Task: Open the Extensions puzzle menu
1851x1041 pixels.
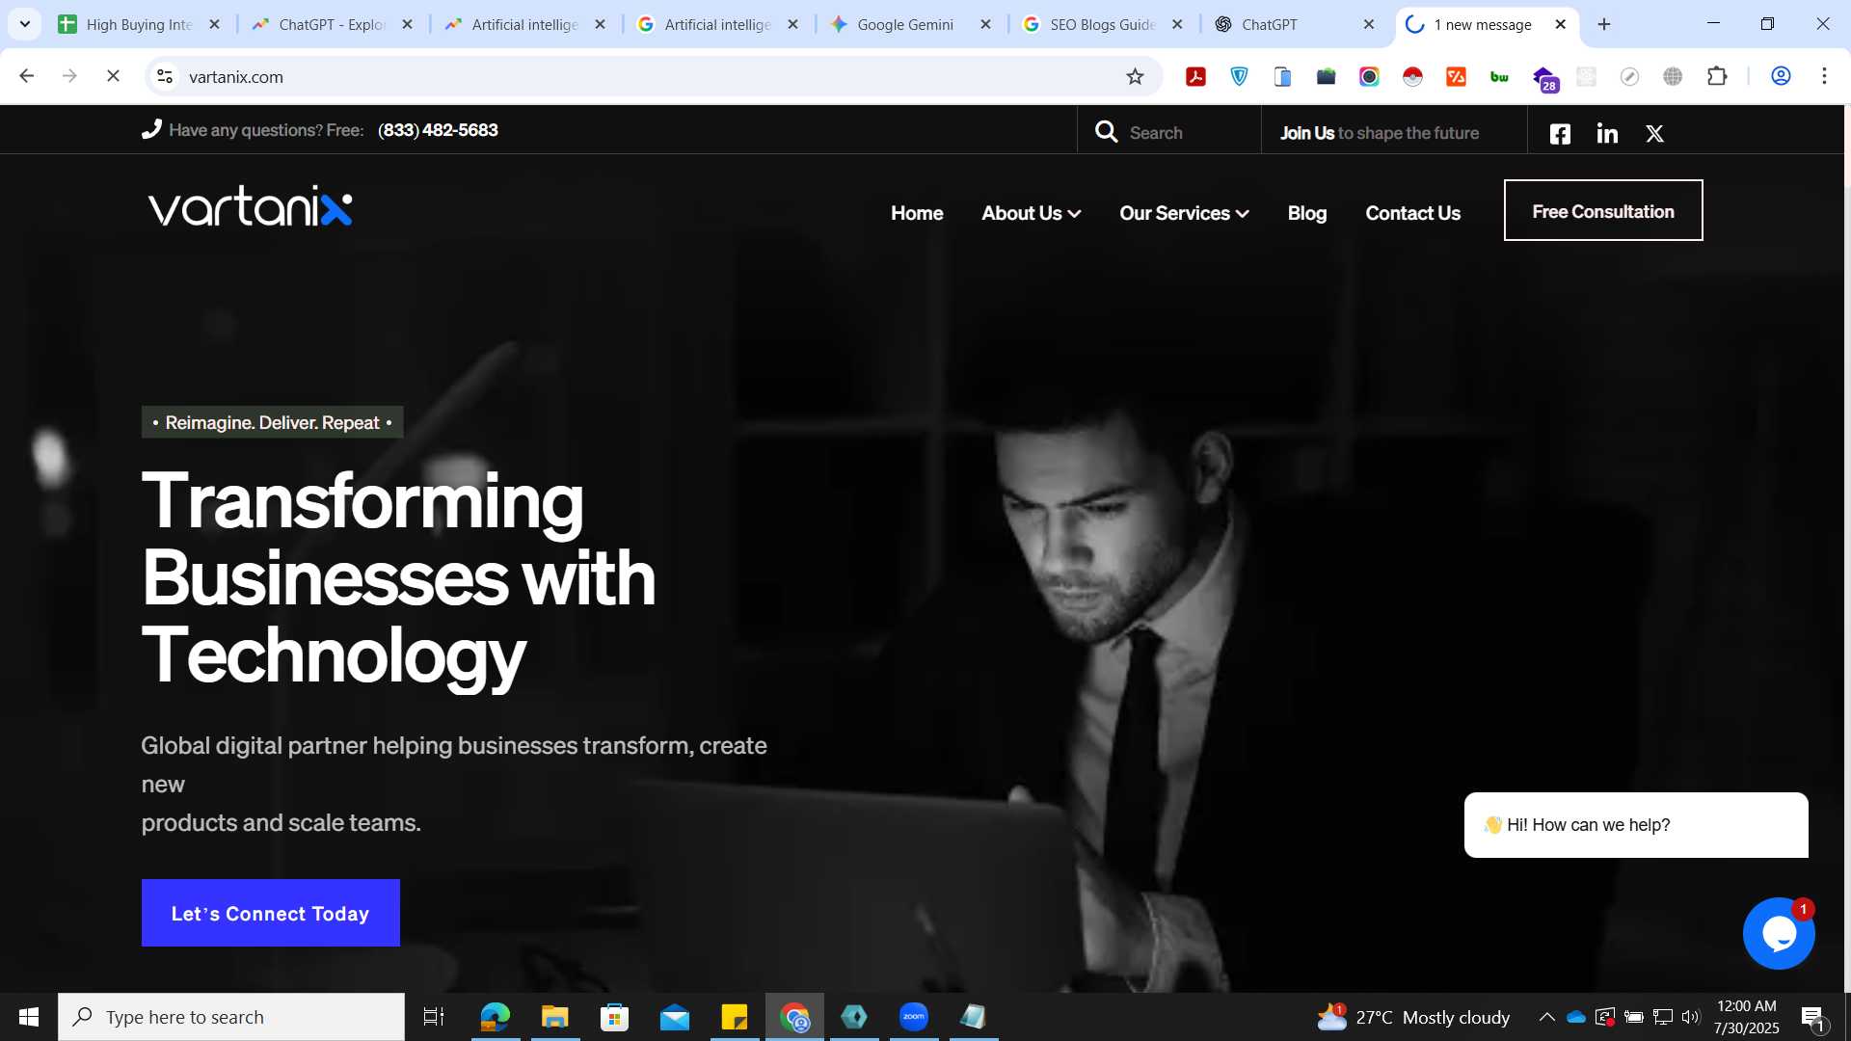Action: click(1717, 76)
